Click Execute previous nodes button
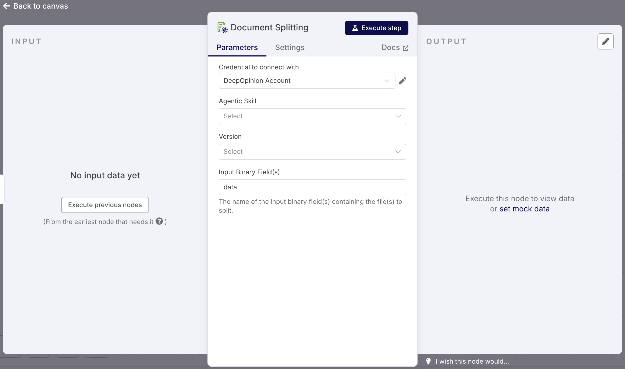This screenshot has height=369, width=625. pyautogui.click(x=105, y=205)
